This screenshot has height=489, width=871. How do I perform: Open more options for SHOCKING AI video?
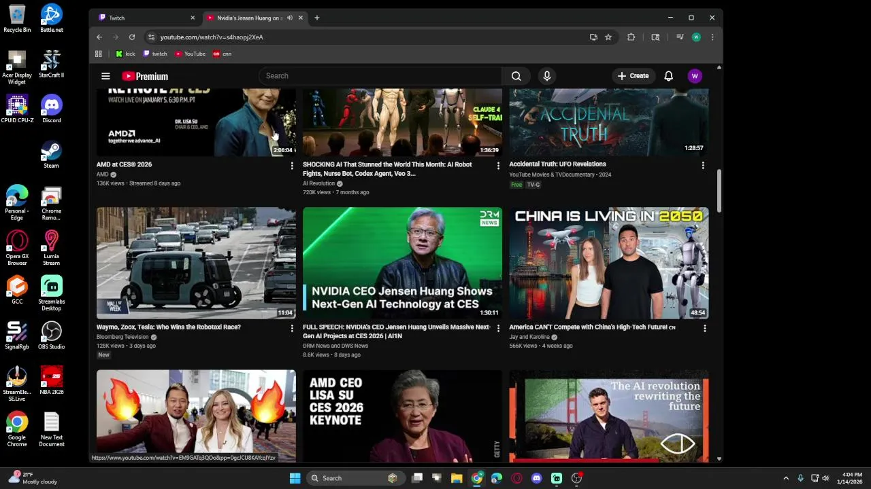pos(498,166)
